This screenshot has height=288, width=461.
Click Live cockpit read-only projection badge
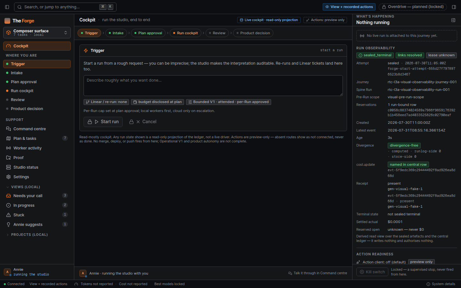(x=269, y=20)
